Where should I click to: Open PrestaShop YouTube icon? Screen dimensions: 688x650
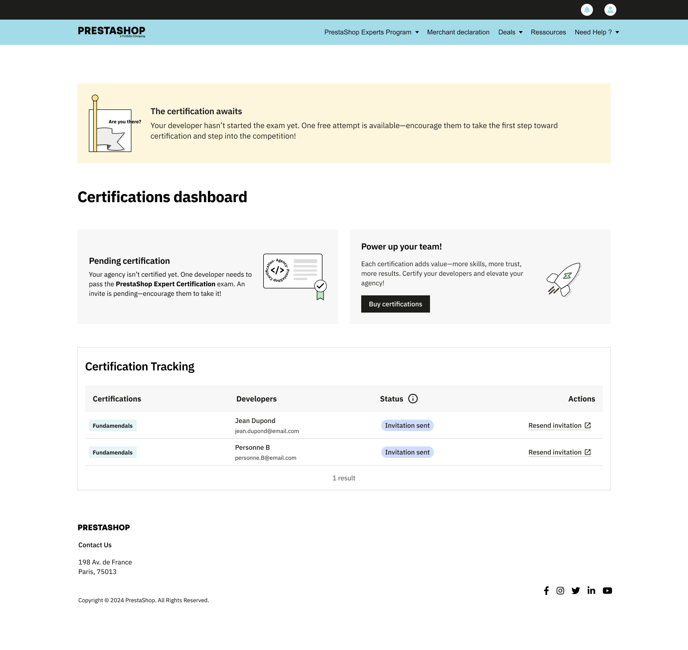pyautogui.click(x=607, y=591)
